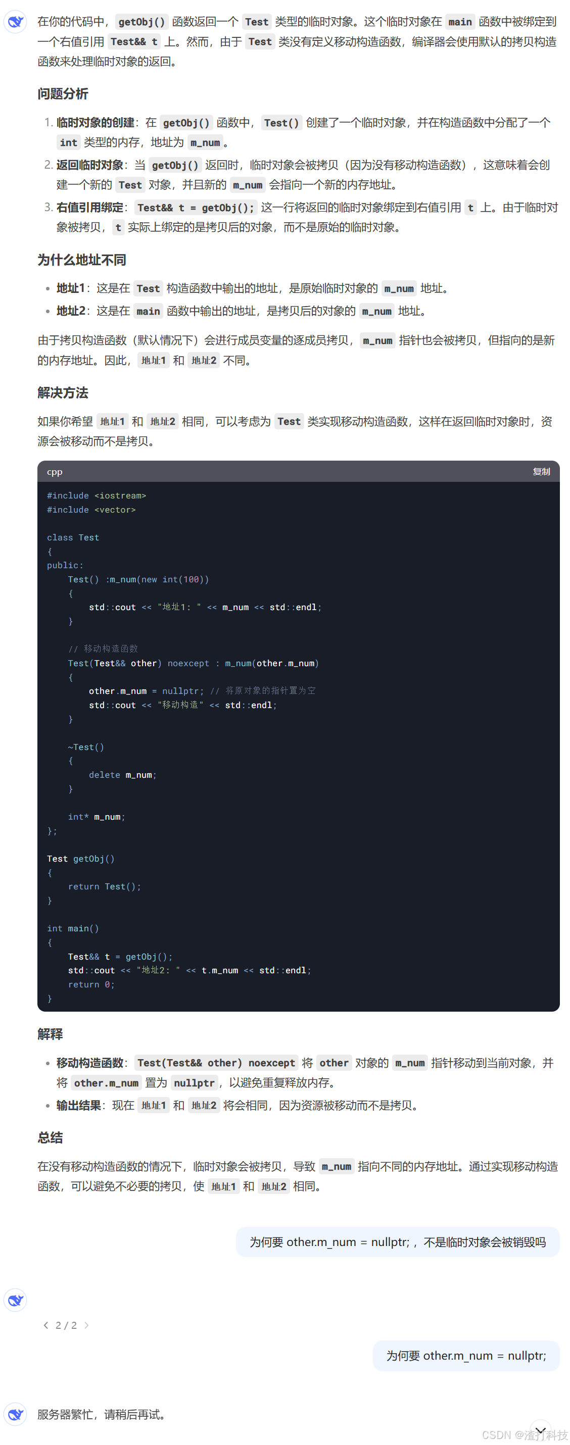Click the user message 为何要 other.m_num = nullptr;
This screenshot has height=1445, width=570.
pos(465,1355)
